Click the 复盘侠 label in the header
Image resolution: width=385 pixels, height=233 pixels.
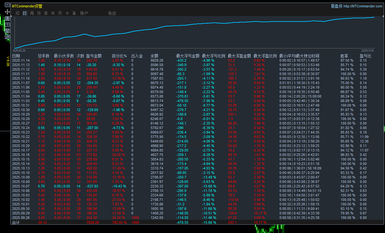point(336,6)
